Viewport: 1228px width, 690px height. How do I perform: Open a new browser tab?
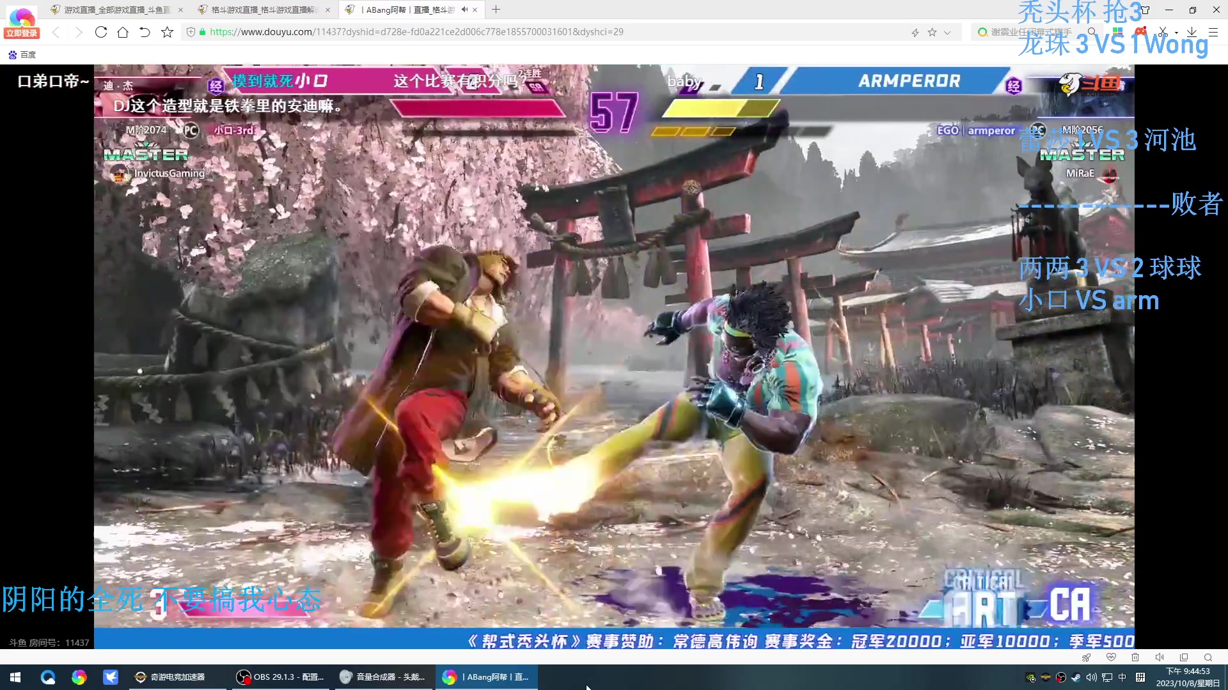(x=496, y=10)
